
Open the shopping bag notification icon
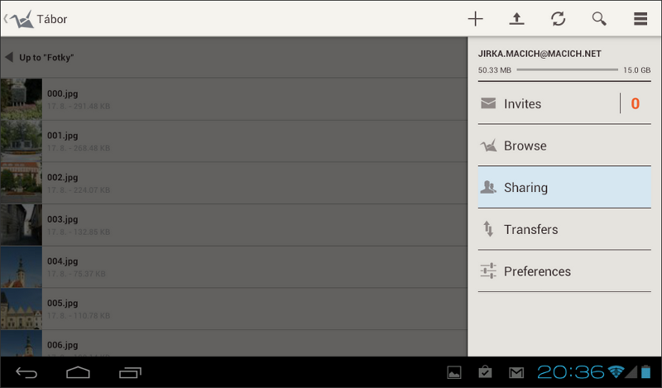tap(485, 372)
